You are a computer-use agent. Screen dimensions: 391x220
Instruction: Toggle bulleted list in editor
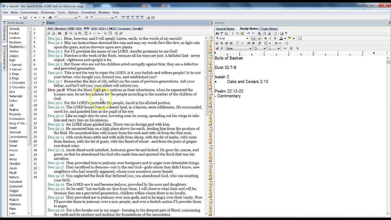click(x=242, y=43)
